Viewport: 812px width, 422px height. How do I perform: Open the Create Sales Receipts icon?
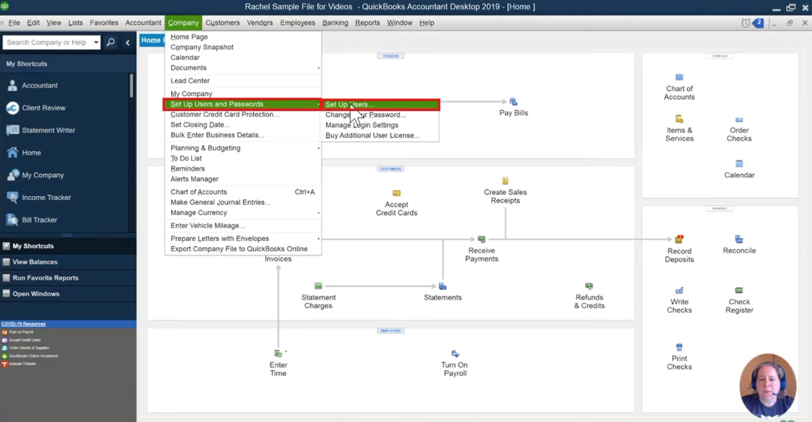pos(505,181)
